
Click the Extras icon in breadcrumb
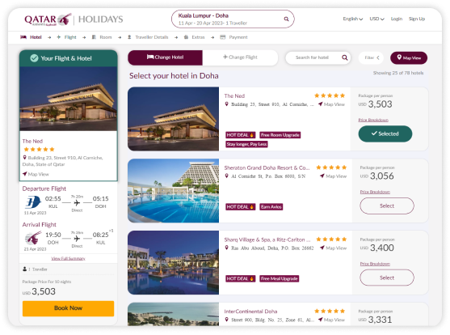pyautogui.click(x=187, y=37)
